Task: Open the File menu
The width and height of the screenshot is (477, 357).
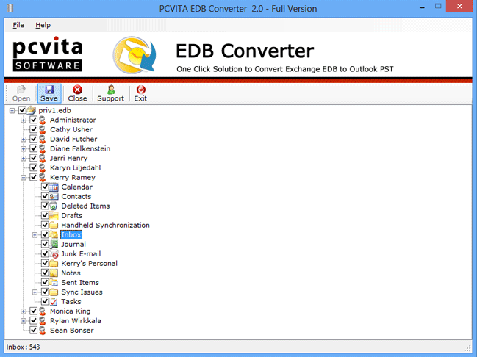Action: tap(18, 25)
